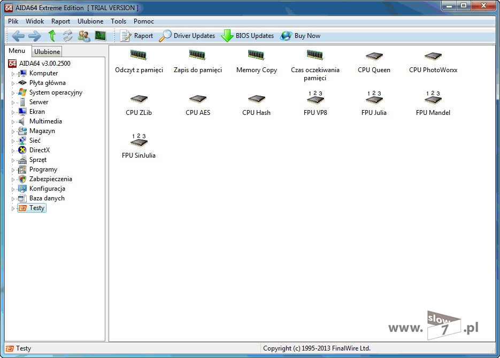Open the Tools menu
The image size is (500, 358).
[119, 21]
